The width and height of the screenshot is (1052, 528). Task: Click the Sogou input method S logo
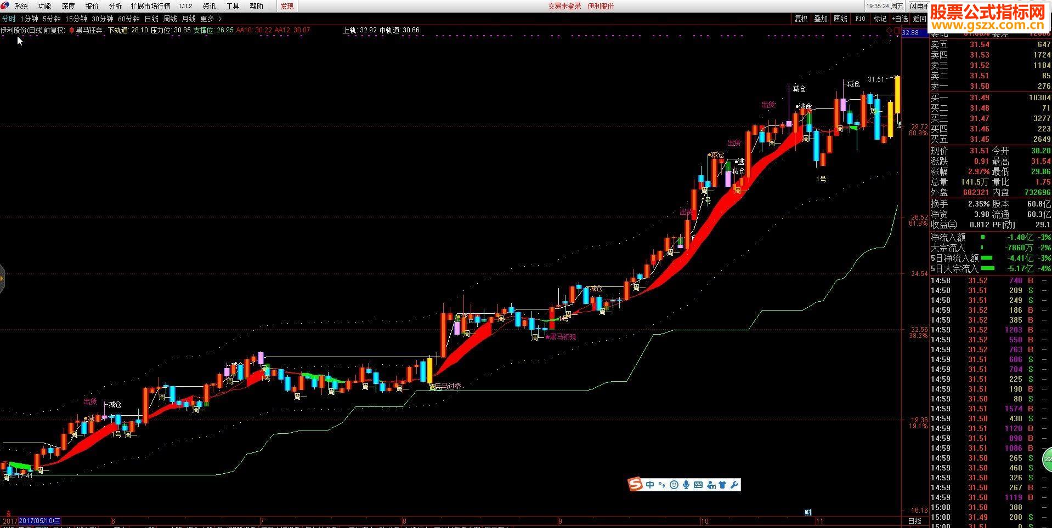(x=635, y=484)
